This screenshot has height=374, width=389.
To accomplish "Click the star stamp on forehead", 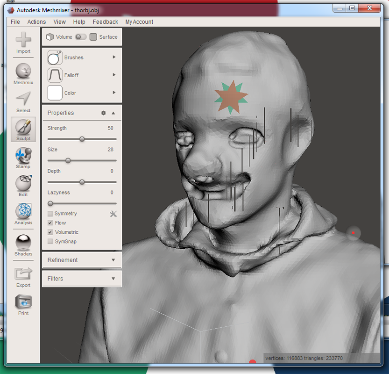I will pos(231,97).
